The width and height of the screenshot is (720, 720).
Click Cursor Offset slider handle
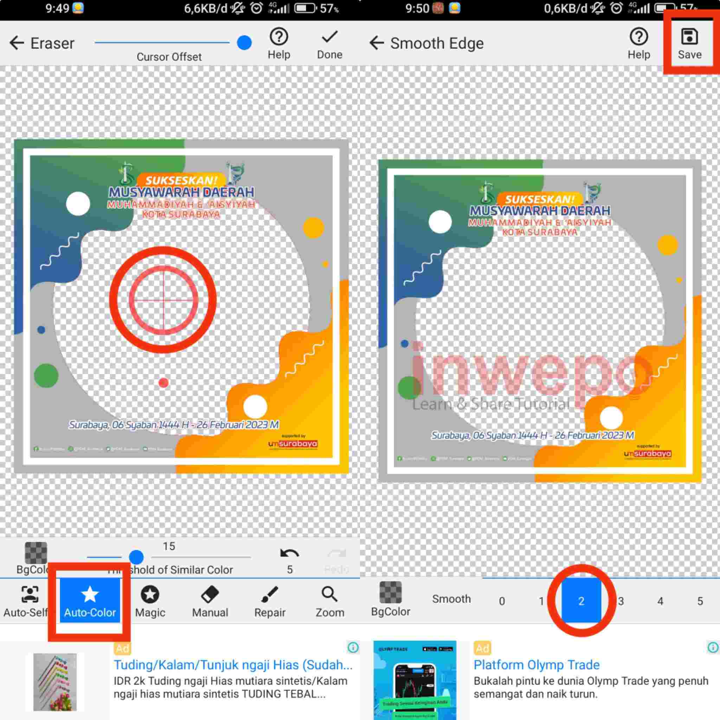244,43
